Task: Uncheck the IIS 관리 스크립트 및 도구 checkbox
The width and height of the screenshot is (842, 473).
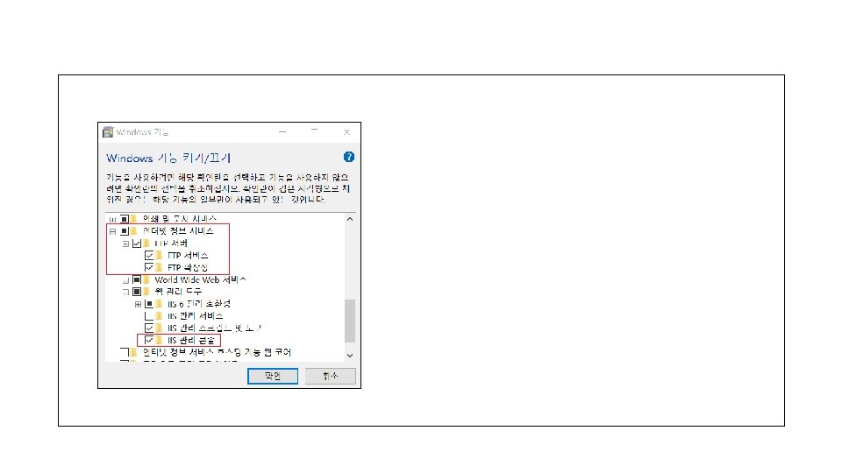Action: [x=149, y=328]
